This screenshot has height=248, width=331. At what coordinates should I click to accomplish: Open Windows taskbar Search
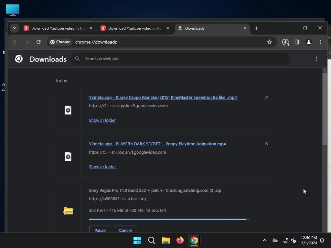(151, 240)
